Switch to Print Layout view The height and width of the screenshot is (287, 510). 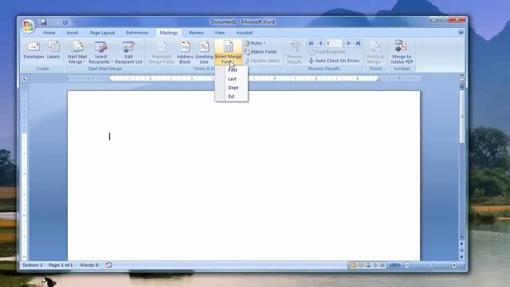[353, 265]
